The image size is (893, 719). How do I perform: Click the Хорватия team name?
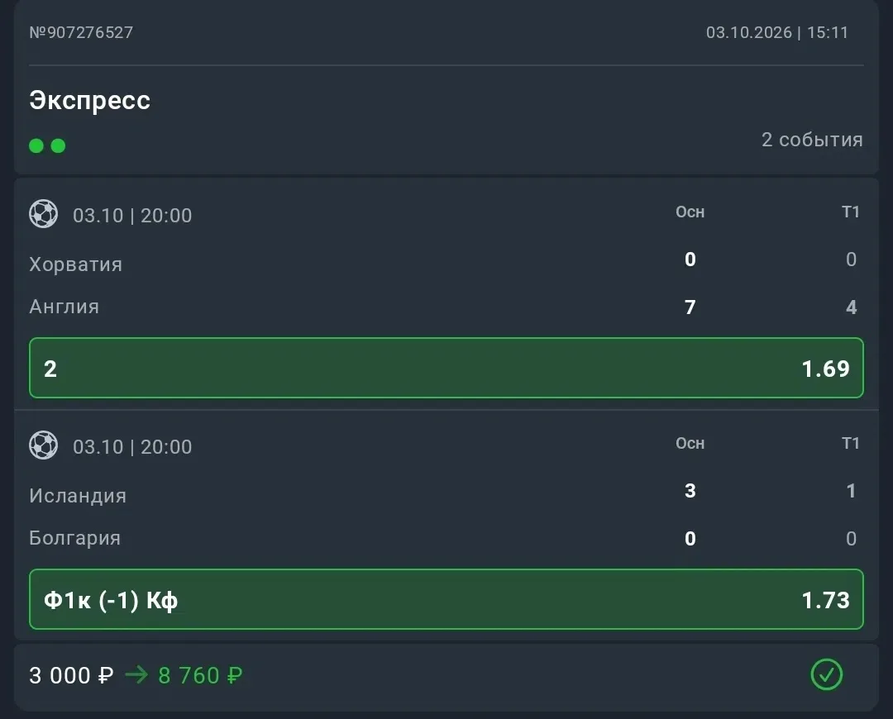coord(76,264)
